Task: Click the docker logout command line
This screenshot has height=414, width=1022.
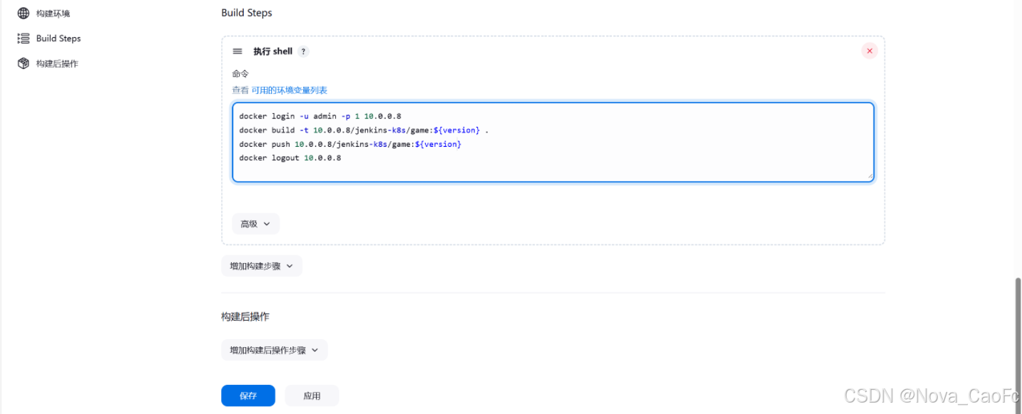Action: [290, 158]
